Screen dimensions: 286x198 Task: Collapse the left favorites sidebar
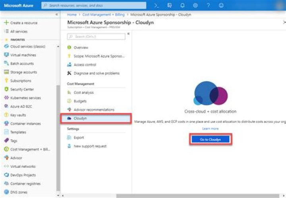coord(56,14)
